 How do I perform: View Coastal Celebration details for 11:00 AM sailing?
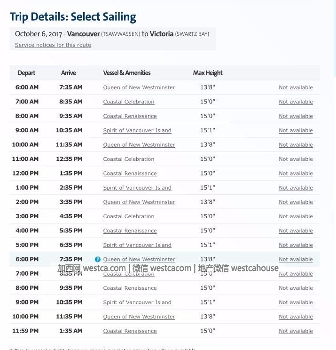pos(129,159)
